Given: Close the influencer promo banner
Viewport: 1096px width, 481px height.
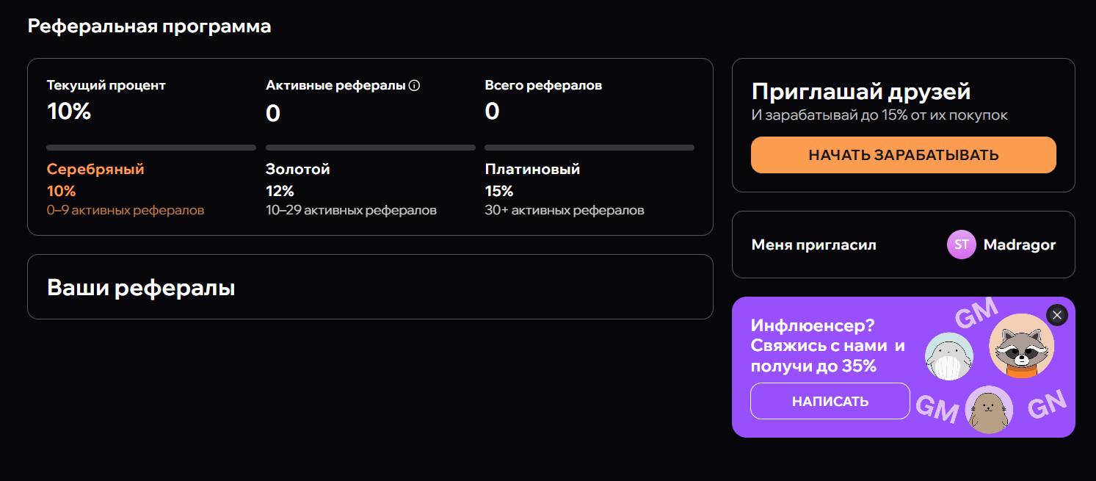Looking at the screenshot, I should pos(1056,315).
